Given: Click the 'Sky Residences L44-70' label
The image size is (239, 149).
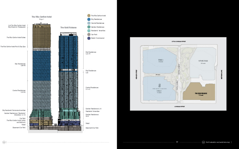Looking at the screenshot, I should coord(91,53).
